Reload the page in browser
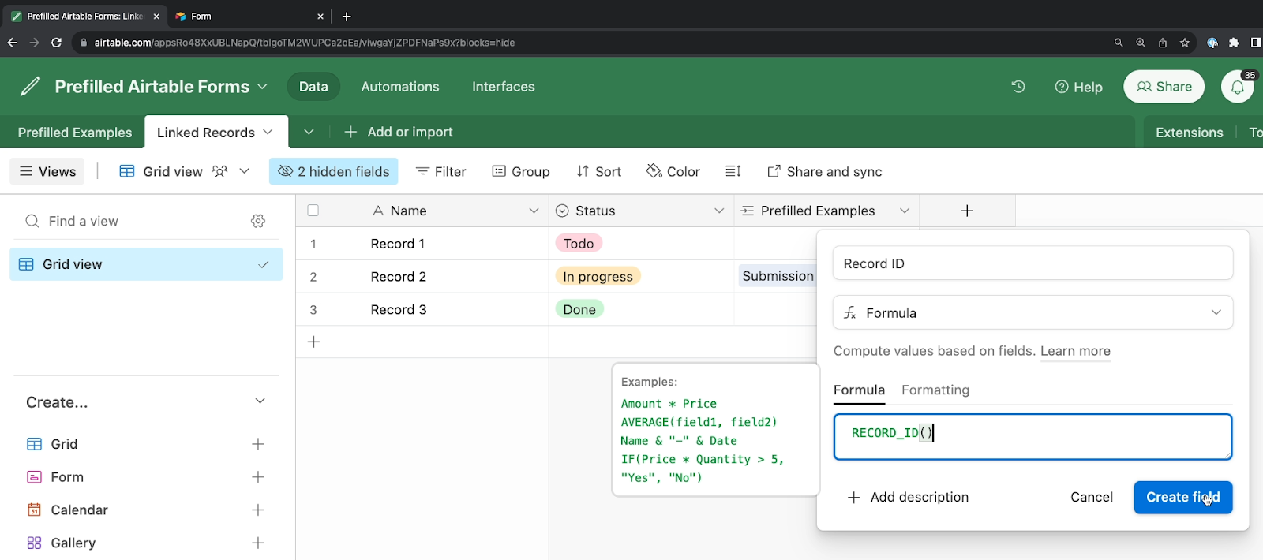This screenshot has width=1263, height=560. [x=56, y=43]
